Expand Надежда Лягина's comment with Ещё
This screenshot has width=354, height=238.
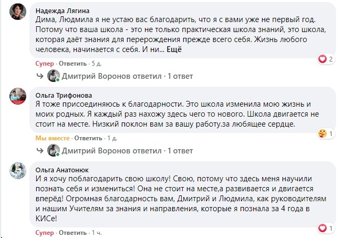[x=174, y=49]
